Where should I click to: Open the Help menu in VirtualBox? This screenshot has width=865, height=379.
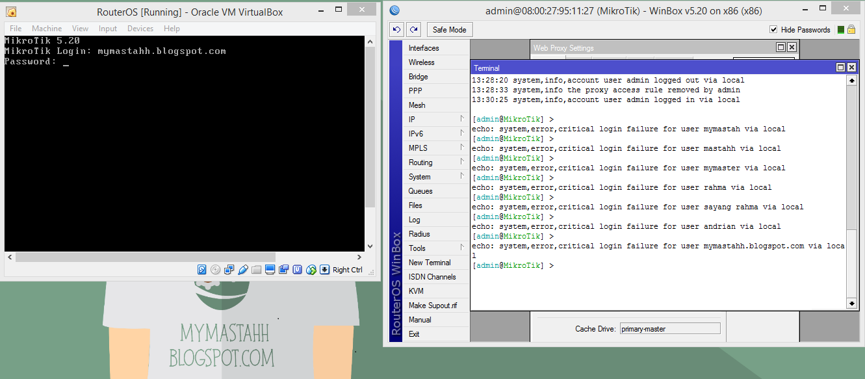point(172,29)
